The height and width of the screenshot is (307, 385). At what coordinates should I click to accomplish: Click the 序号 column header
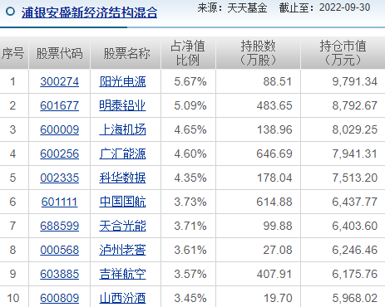(x=14, y=53)
